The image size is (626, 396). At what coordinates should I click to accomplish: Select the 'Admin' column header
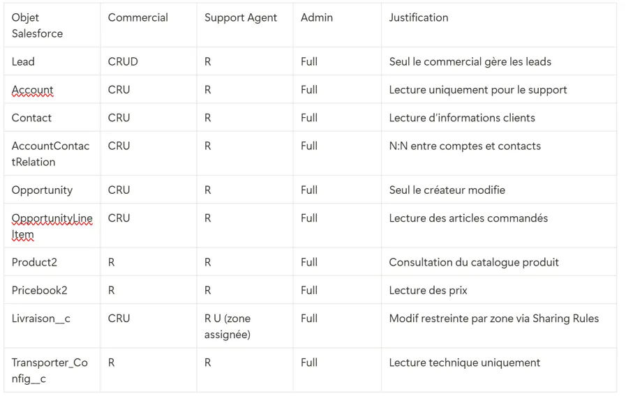point(316,18)
